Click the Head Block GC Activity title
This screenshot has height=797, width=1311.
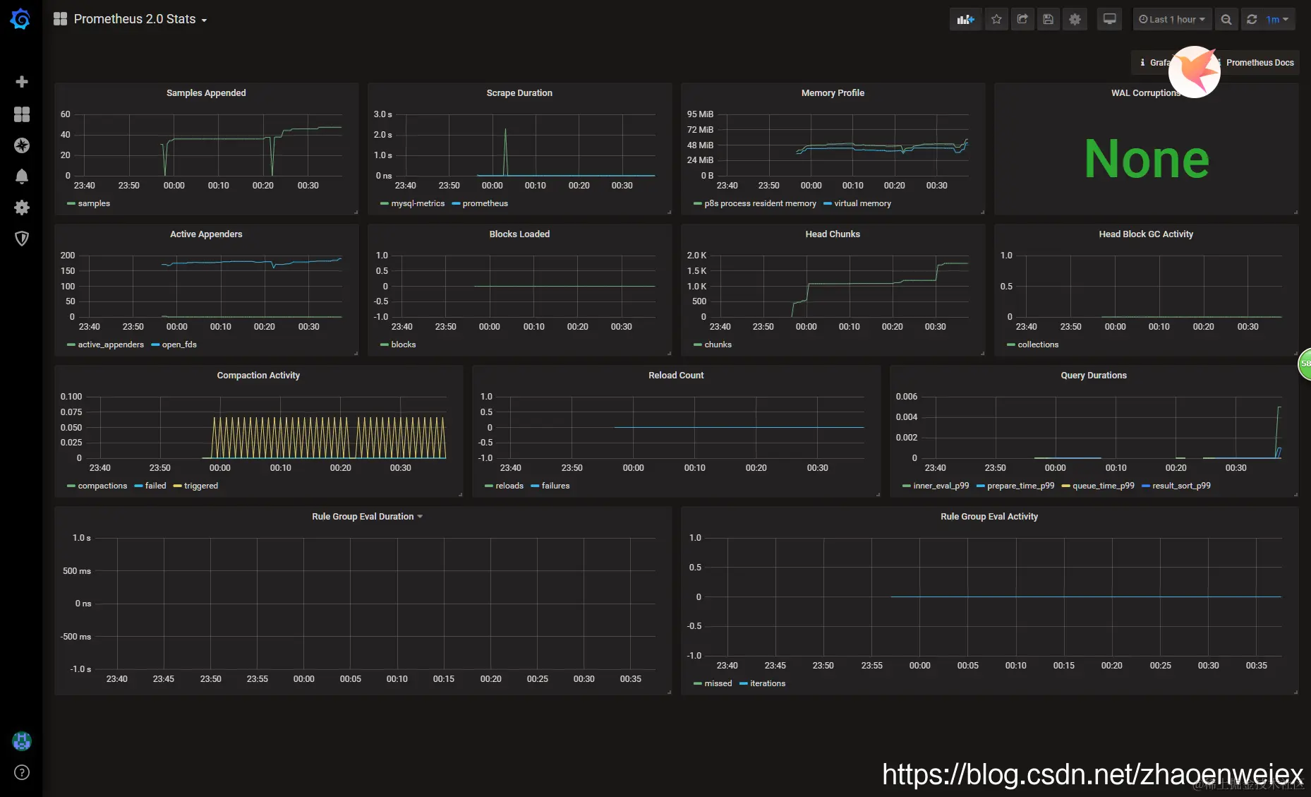(1146, 234)
